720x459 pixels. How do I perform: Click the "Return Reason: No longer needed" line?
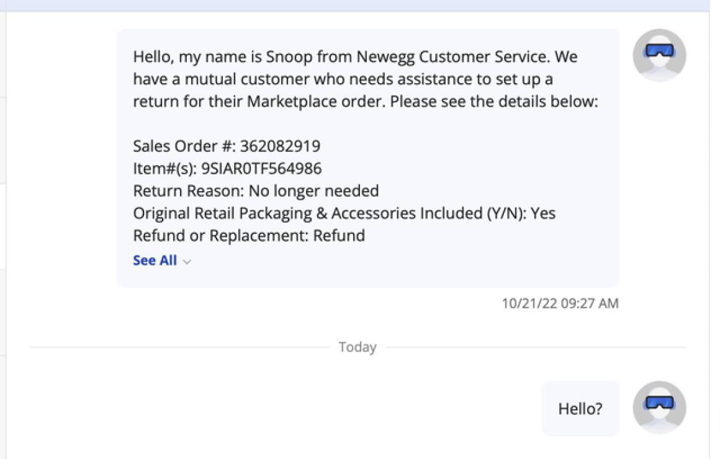click(x=256, y=190)
